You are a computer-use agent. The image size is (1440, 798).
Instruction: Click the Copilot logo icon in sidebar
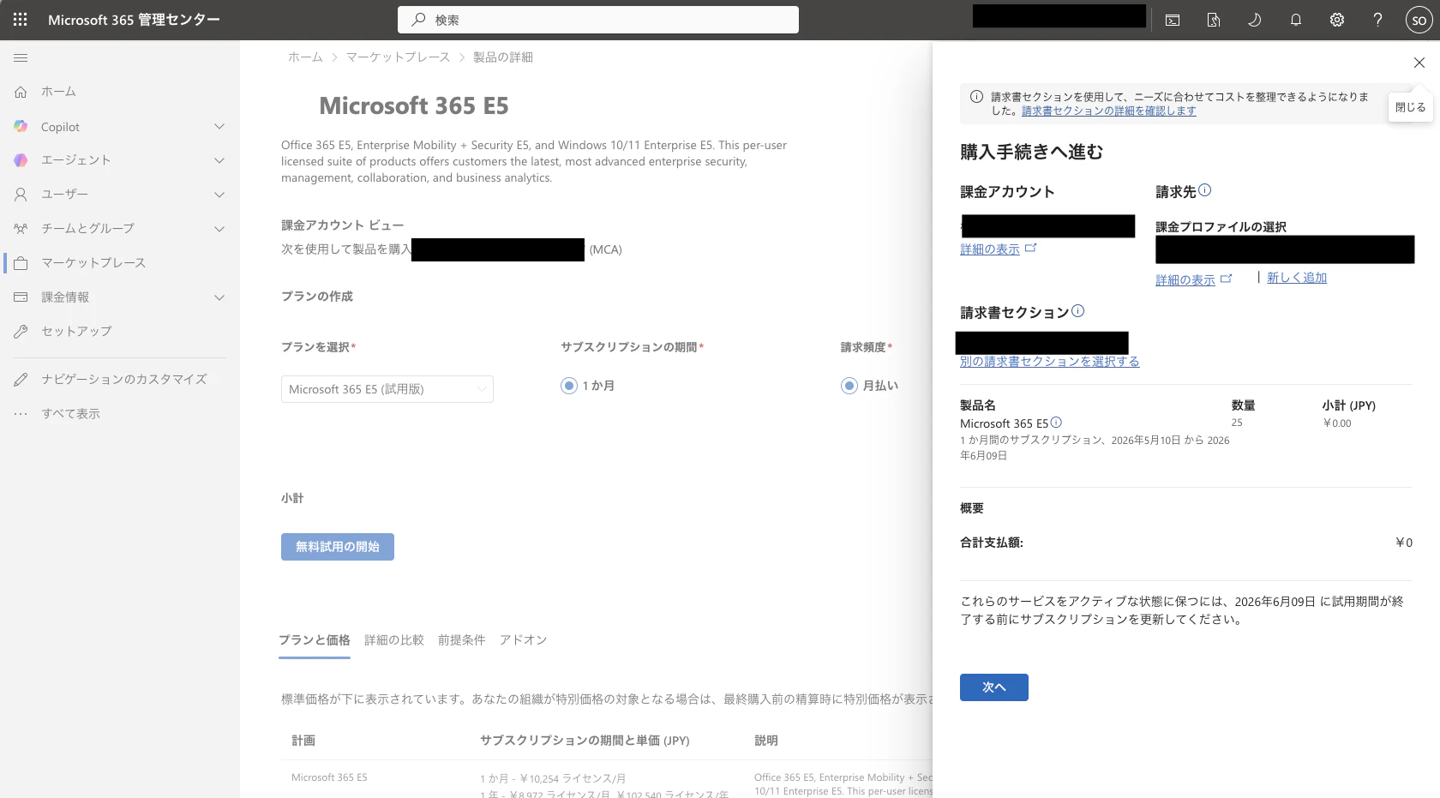(21, 127)
